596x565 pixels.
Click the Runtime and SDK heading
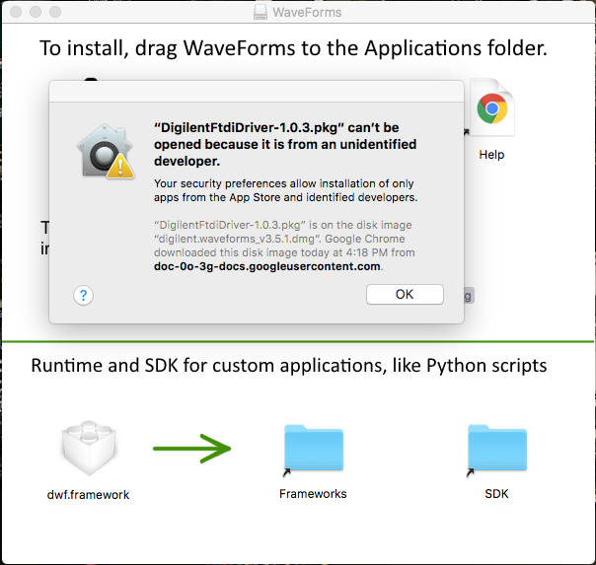(x=289, y=365)
